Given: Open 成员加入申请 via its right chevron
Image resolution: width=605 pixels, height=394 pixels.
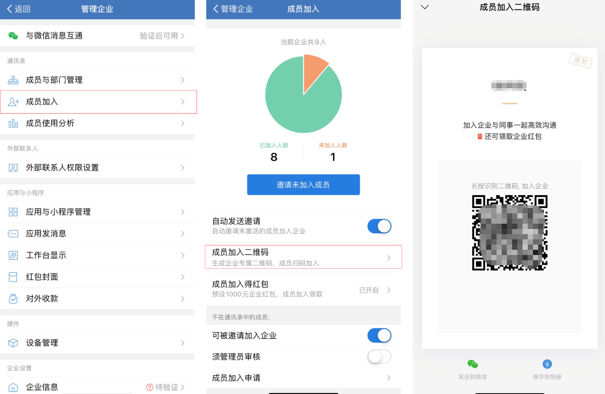Looking at the screenshot, I should tap(388, 378).
